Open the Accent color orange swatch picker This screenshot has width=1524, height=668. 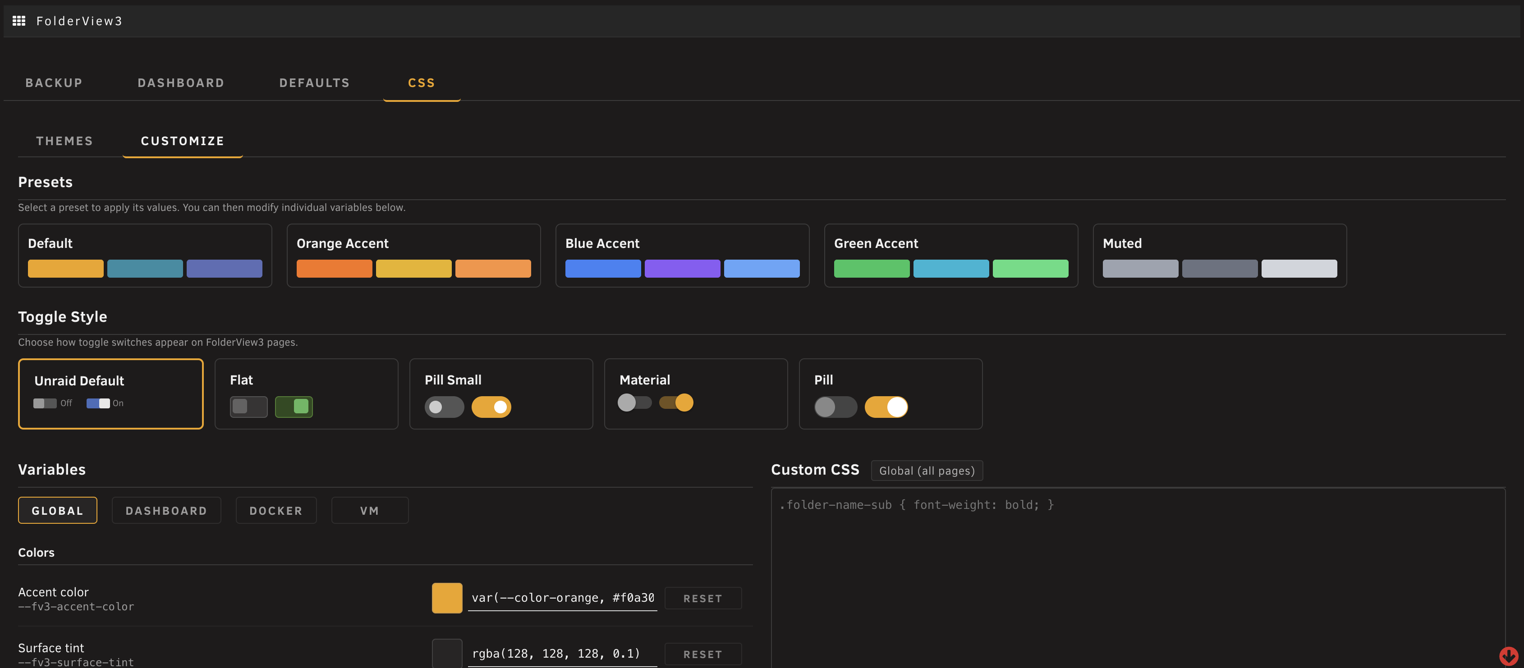[447, 598]
